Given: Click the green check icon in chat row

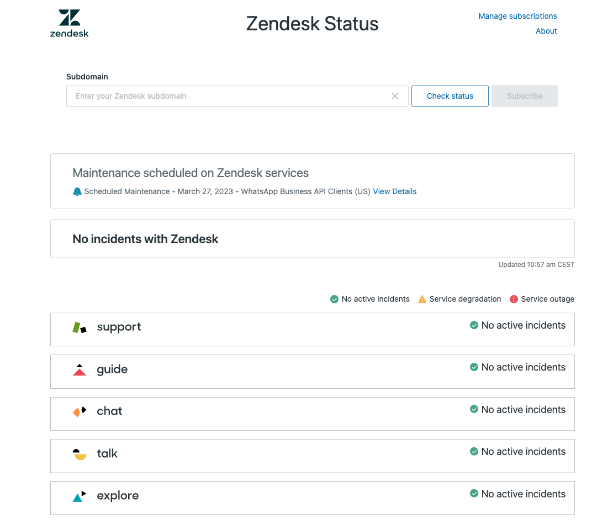Looking at the screenshot, I should (x=474, y=409).
